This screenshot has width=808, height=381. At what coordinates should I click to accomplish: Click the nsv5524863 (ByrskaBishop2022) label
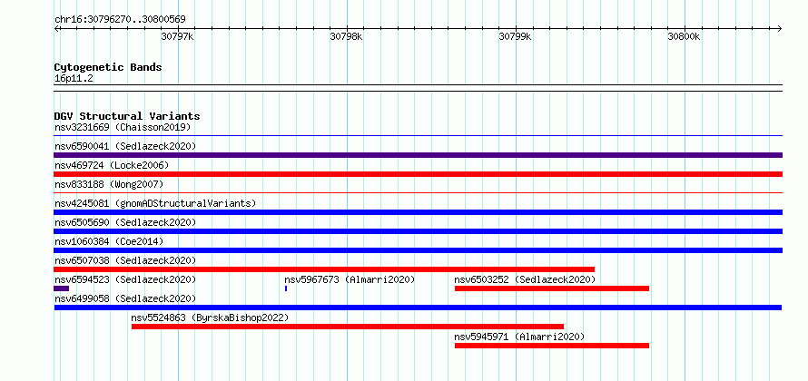click(x=210, y=317)
